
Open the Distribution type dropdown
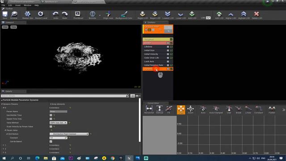pos(69,134)
